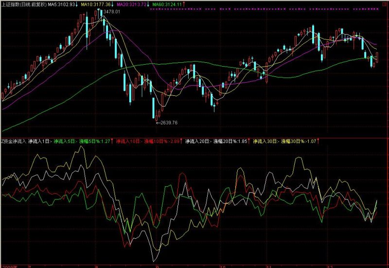
Task: Click month 8 marker on time axis
Action: 96,267
